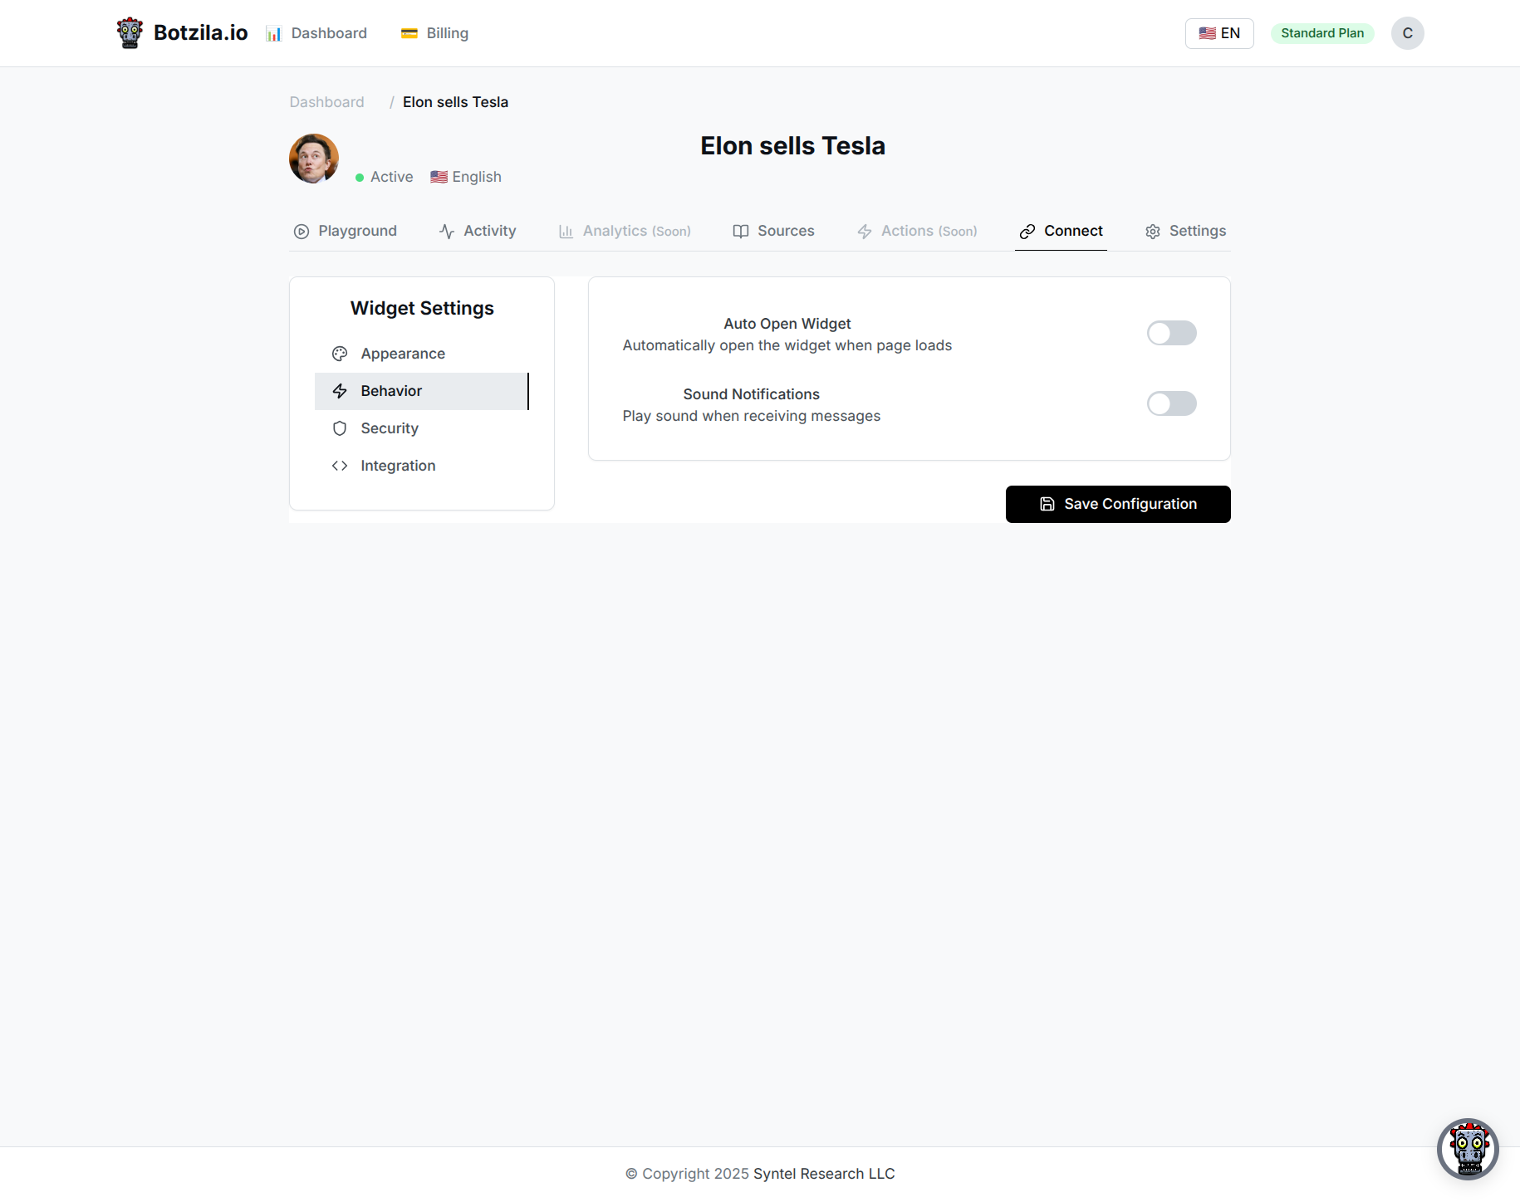Screen dimensions: 1520x1202
Task: Click the Settings gear icon
Action: coord(1153,232)
